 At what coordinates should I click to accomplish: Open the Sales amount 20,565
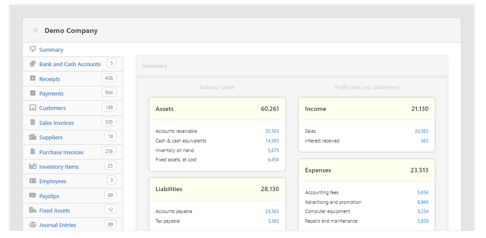422,131
